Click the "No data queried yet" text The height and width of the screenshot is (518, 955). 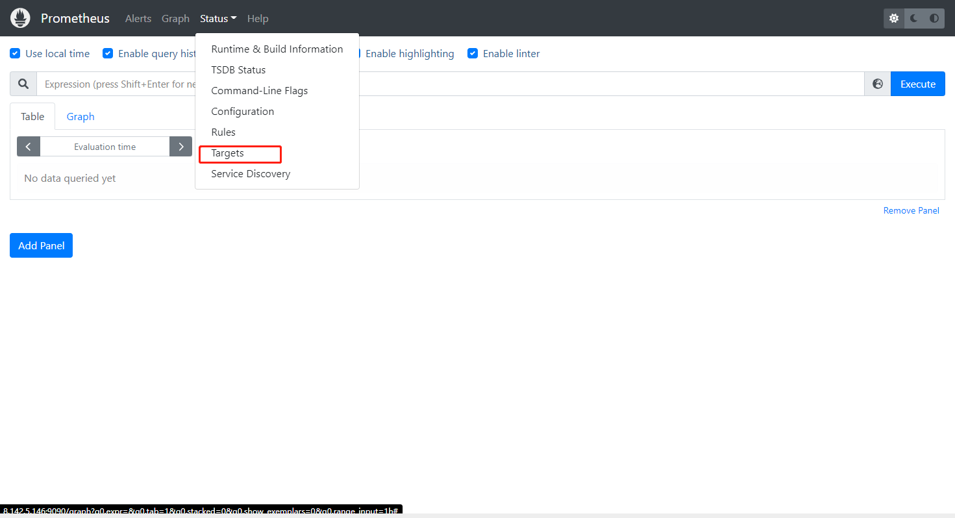[x=70, y=178]
